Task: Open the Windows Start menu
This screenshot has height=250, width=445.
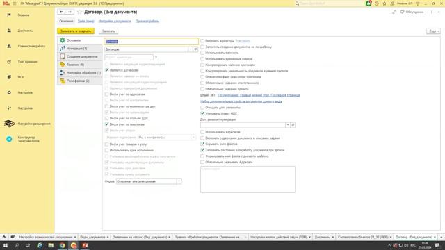Action: pyautogui.click(x=5, y=245)
